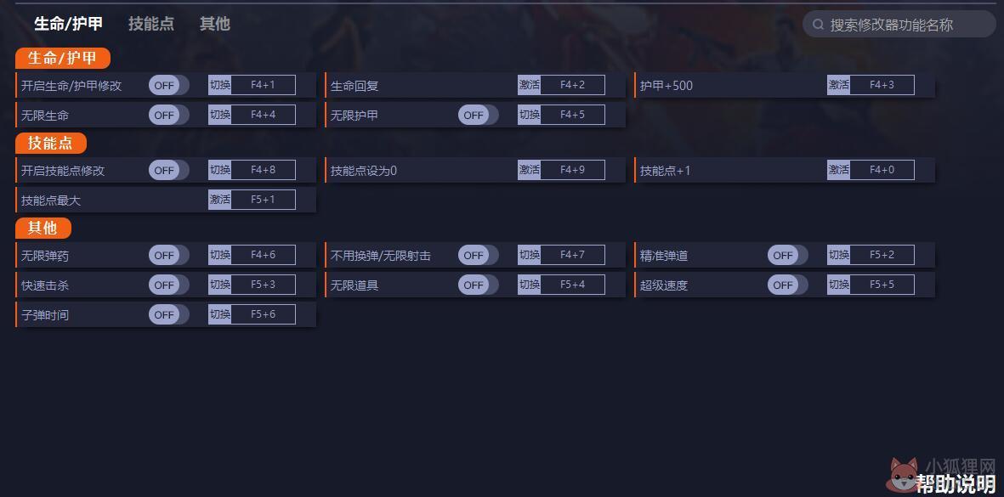Screen dimensions: 1004x497
Task: Click the search magnifier icon
Action: pyautogui.click(x=818, y=25)
